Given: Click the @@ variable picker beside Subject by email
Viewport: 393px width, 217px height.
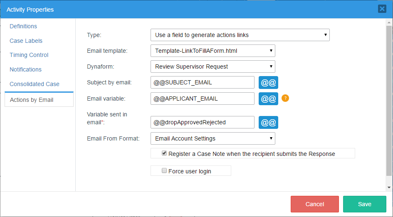Looking at the screenshot, I should point(268,82).
